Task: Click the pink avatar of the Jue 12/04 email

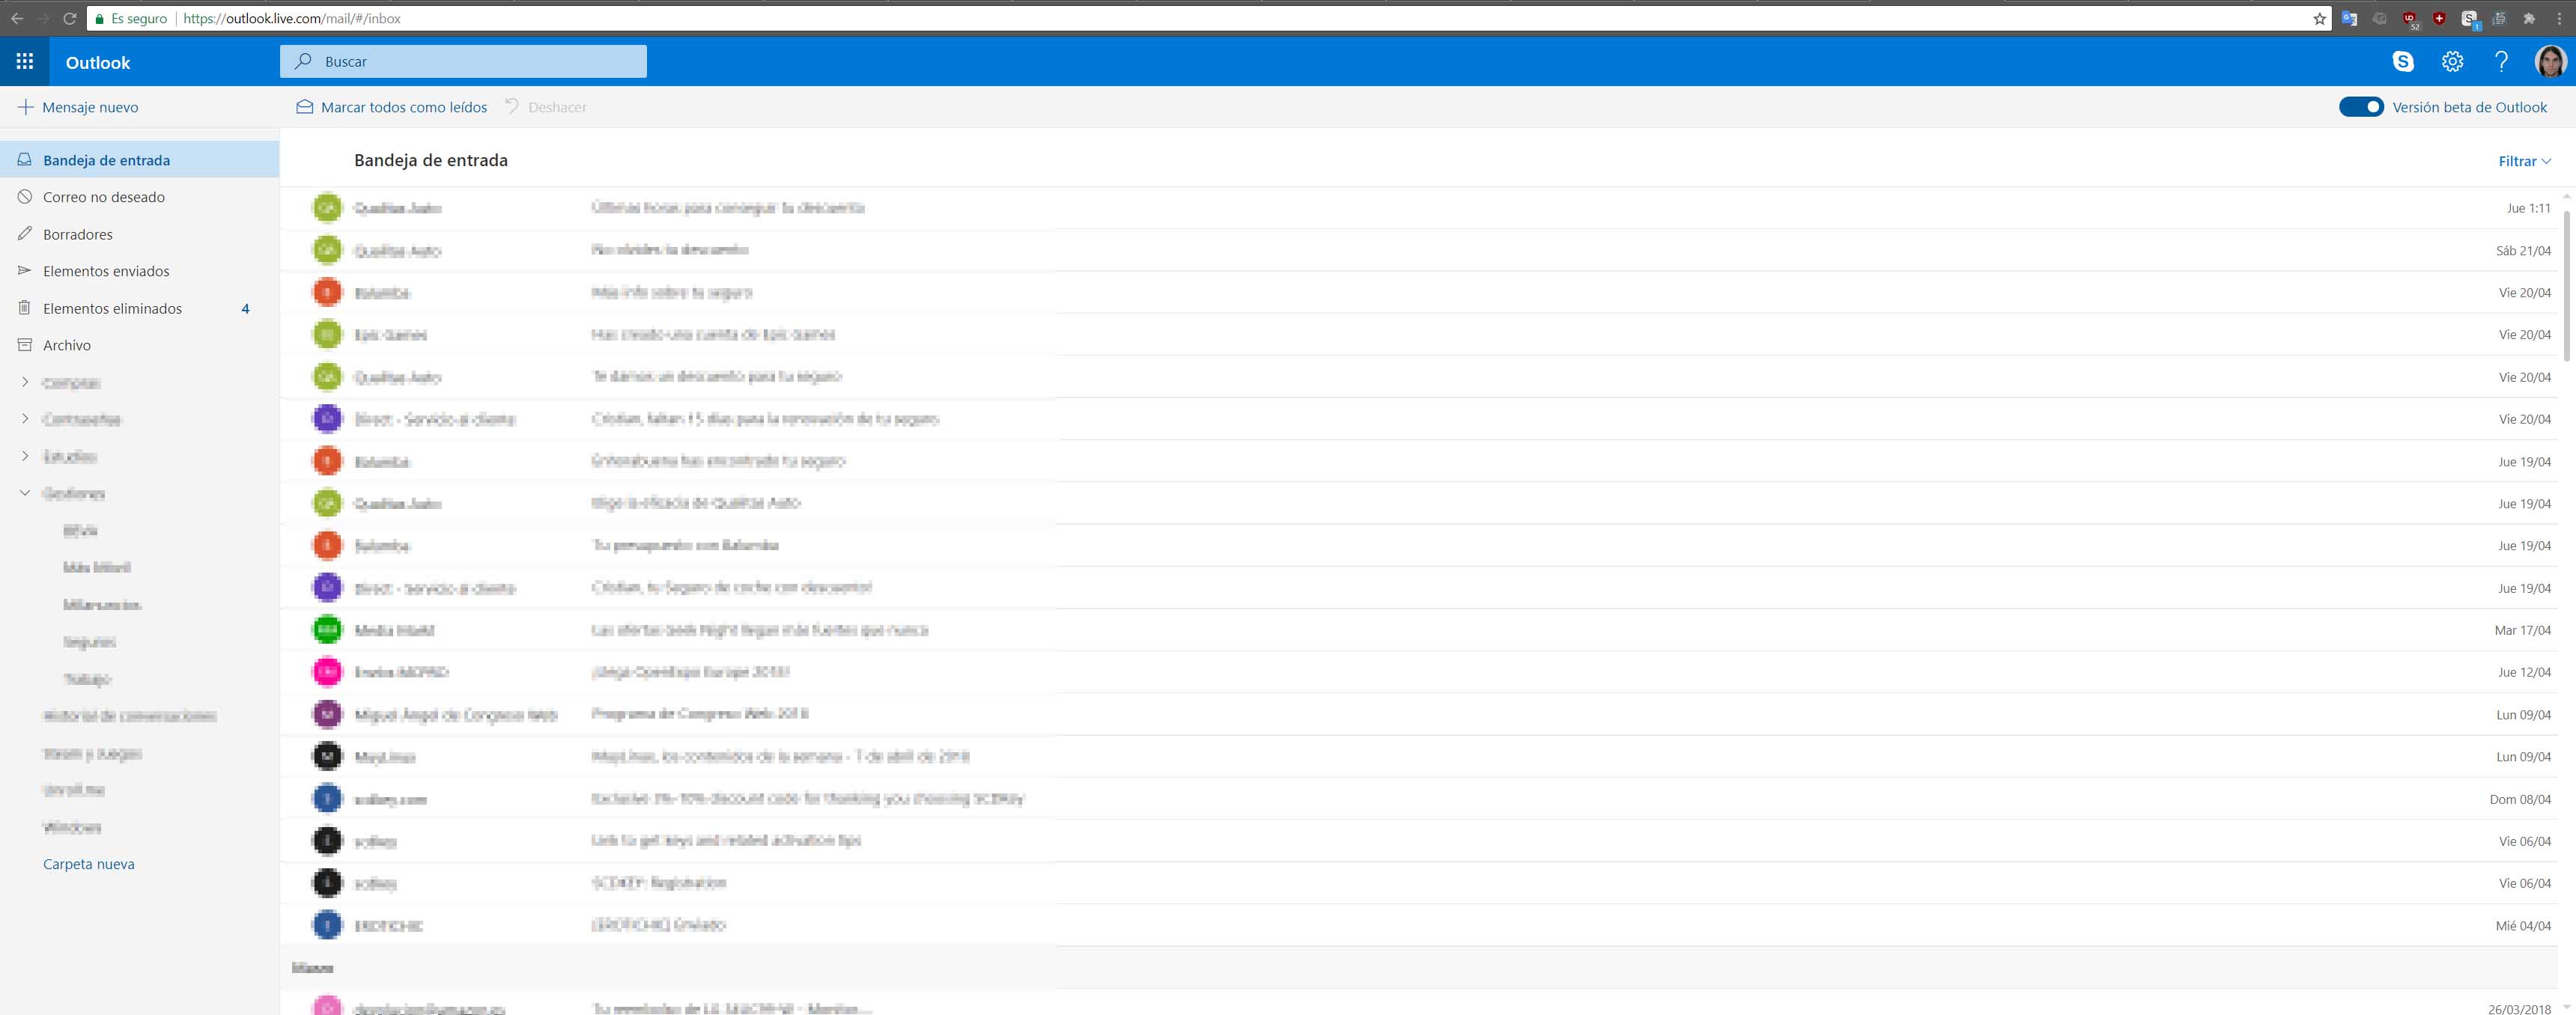Action: tap(327, 672)
